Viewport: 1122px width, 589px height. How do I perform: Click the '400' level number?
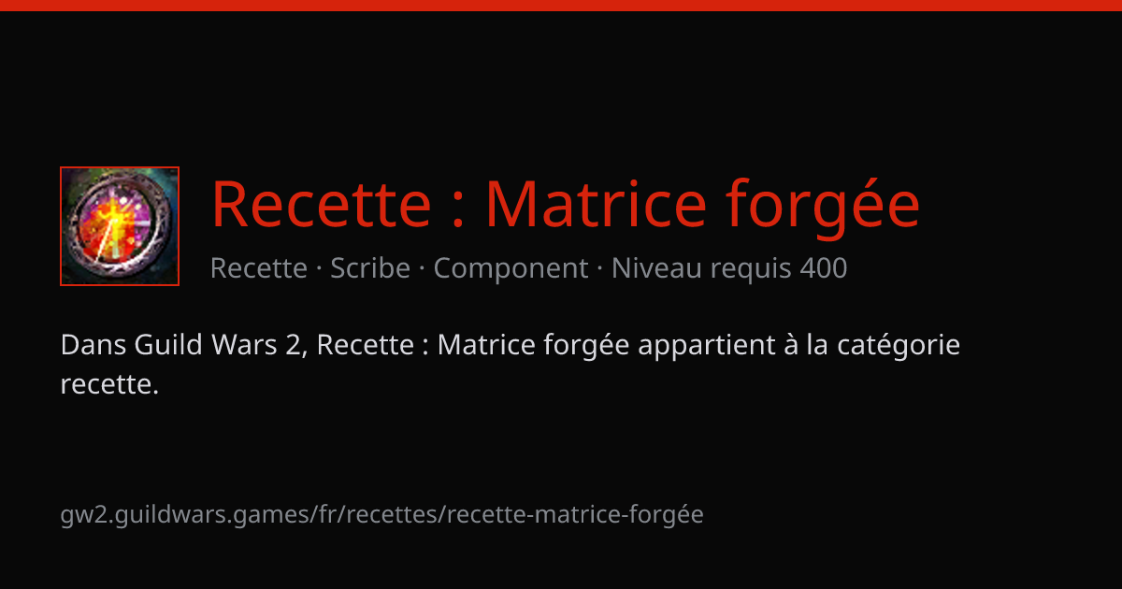[x=824, y=268]
